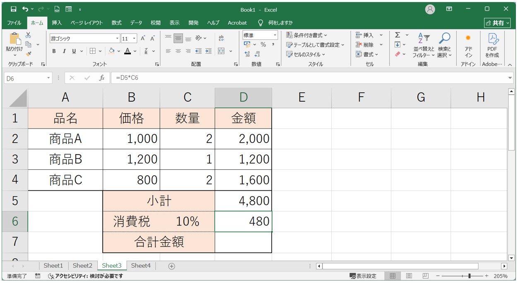The image size is (518, 283).
Task: Toggle center horizontal alignment
Action: pos(178,51)
